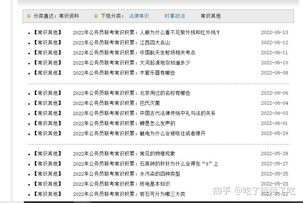Open article 中国古代法律传统中礼与法的关系
Screen dimensions: 303x203
[144, 113]
